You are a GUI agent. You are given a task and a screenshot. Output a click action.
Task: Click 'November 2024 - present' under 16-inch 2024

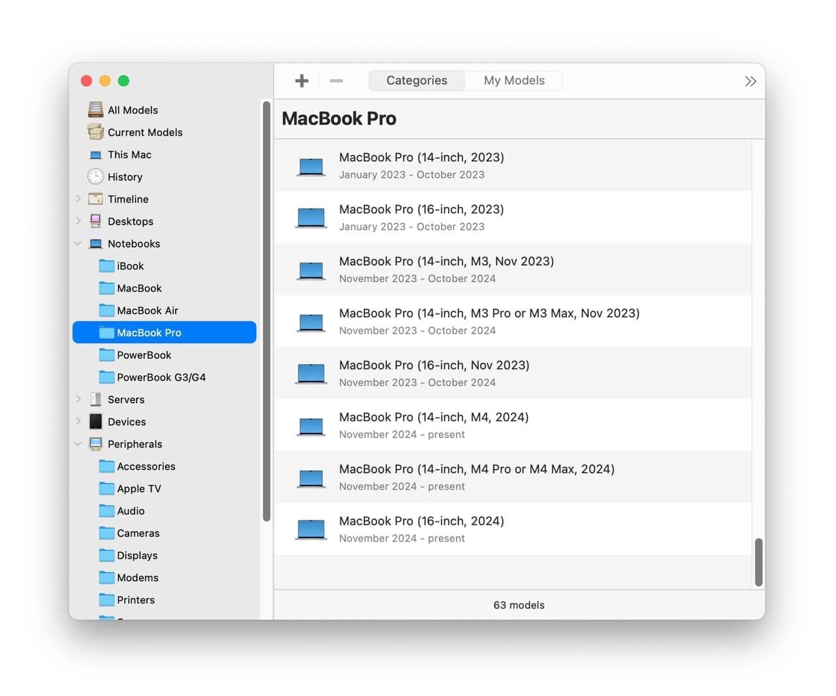tap(402, 539)
